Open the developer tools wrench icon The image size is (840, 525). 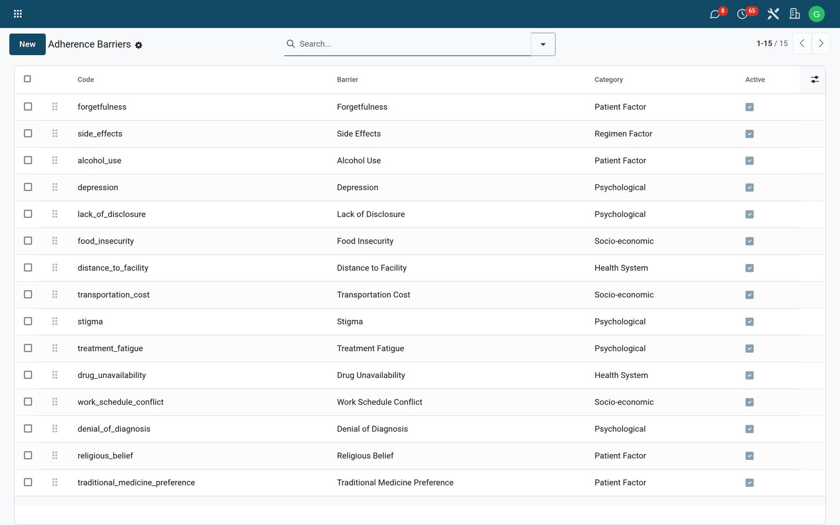773,14
